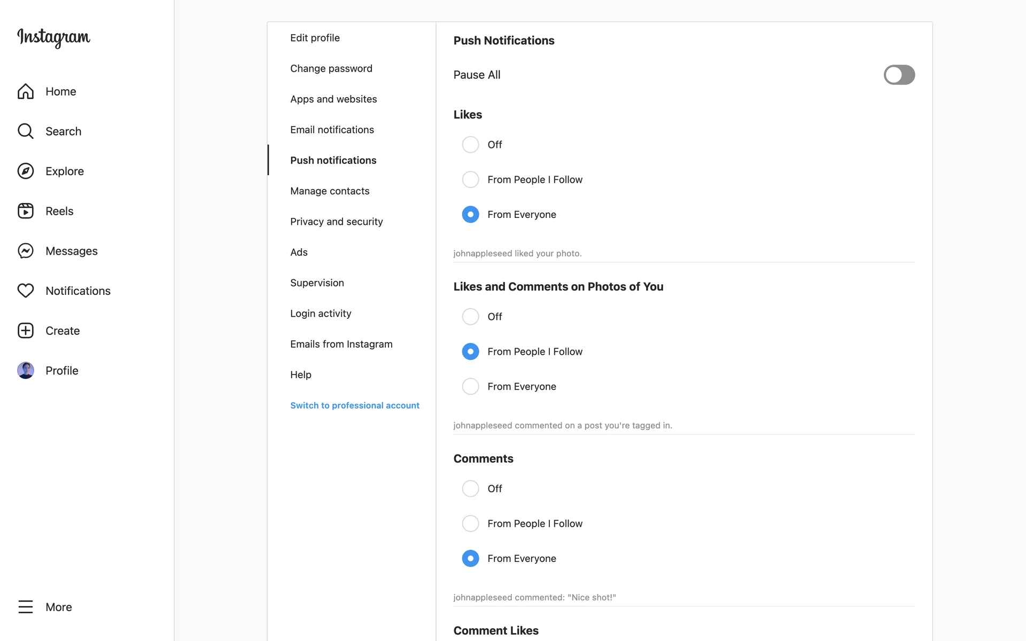This screenshot has width=1026, height=641.
Task: Click Switch to professional account link
Action: (x=354, y=405)
